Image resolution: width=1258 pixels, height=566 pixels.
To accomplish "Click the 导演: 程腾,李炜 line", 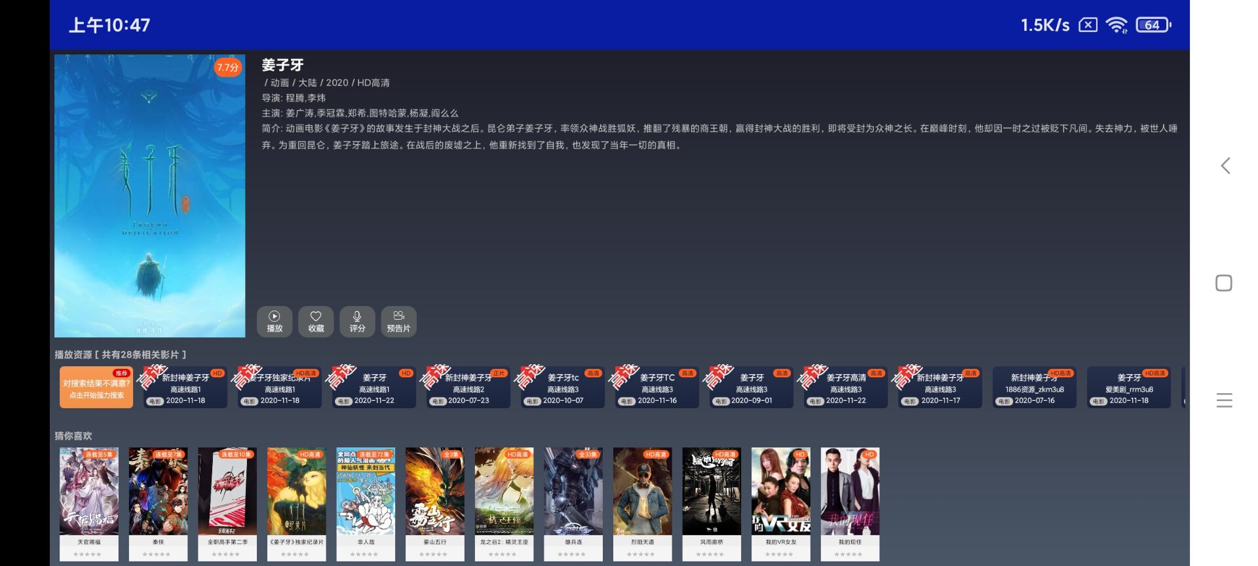I will pos(294,98).
